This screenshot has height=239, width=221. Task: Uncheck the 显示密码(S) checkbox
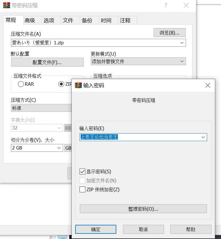[82, 172]
